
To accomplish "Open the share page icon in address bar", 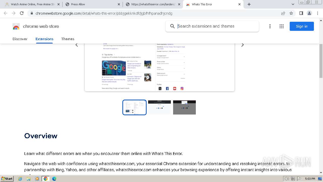I will click(x=283, y=13).
